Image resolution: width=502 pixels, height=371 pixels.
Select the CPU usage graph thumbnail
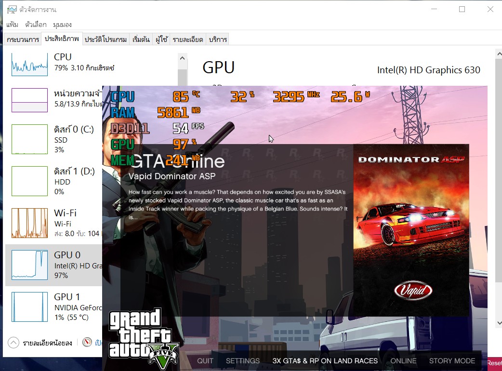click(x=29, y=64)
